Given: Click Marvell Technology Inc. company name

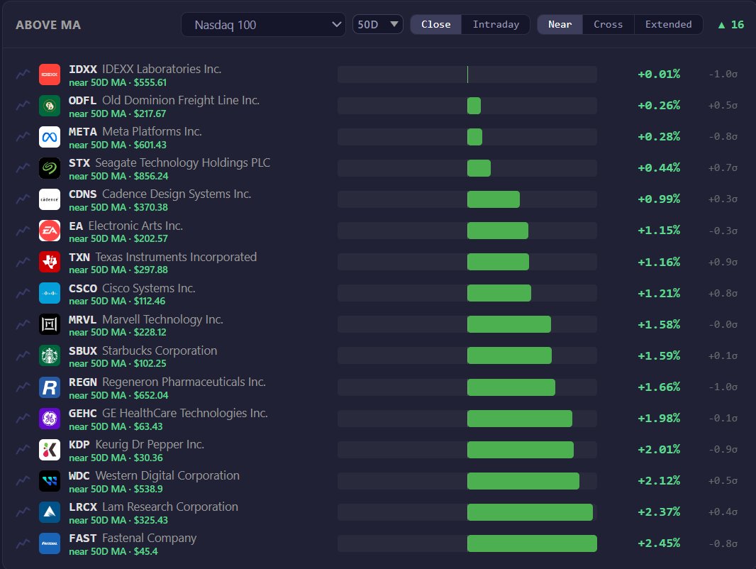Looking at the screenshot, I should [x=162, y=320].
